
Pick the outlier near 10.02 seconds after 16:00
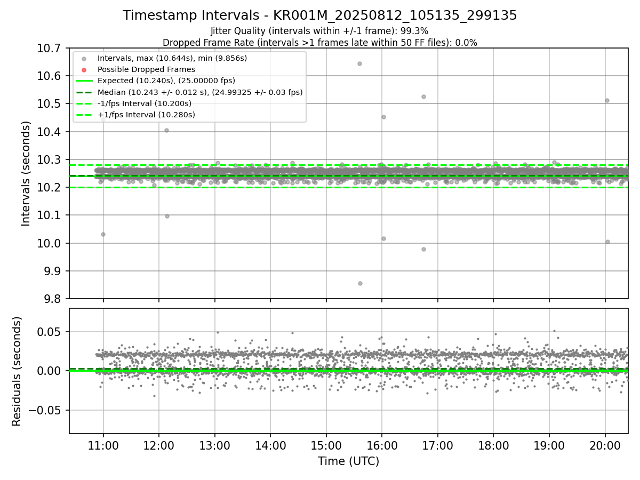(383, 238)
